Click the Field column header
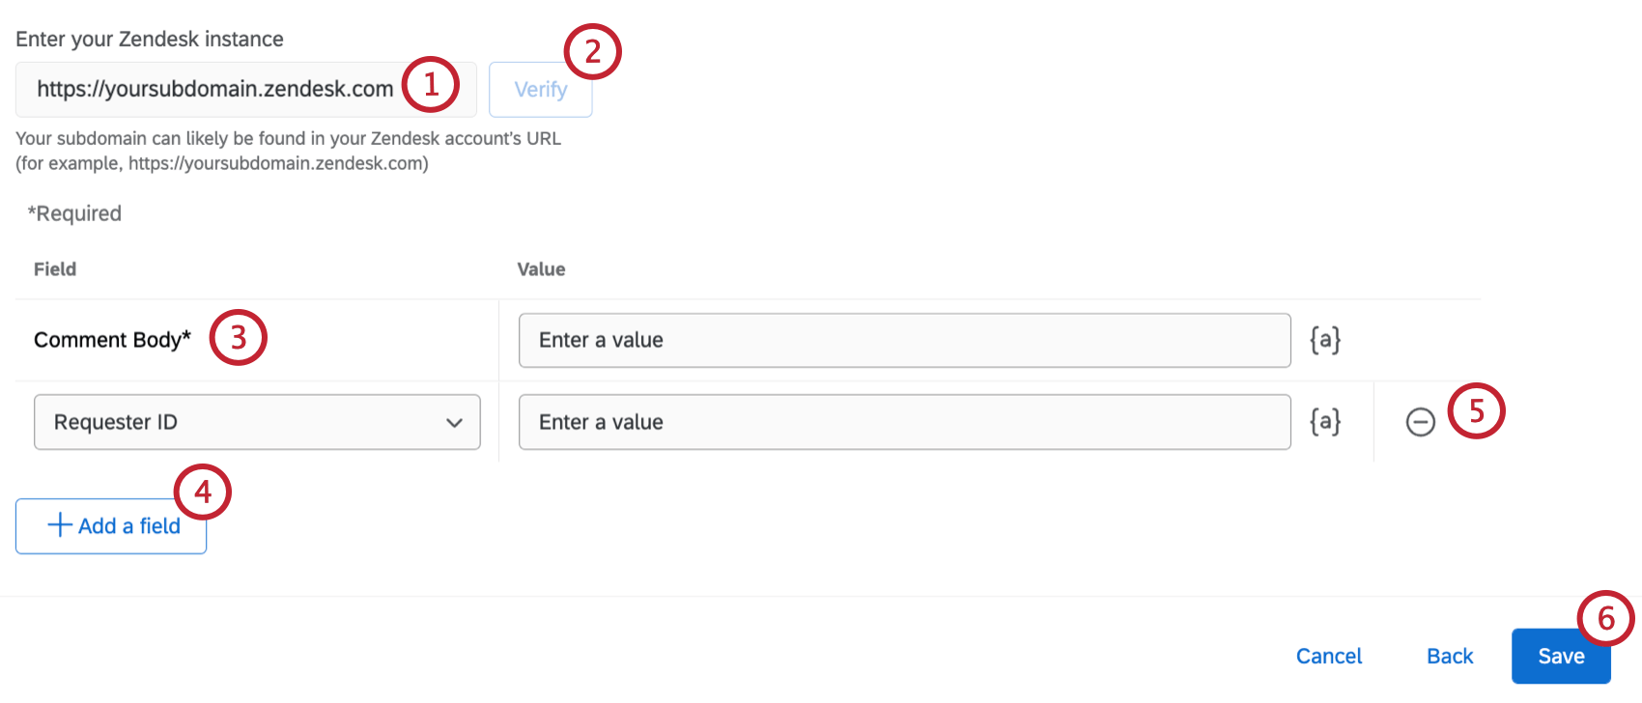The image size is (1642, 703). coord(55,269)
